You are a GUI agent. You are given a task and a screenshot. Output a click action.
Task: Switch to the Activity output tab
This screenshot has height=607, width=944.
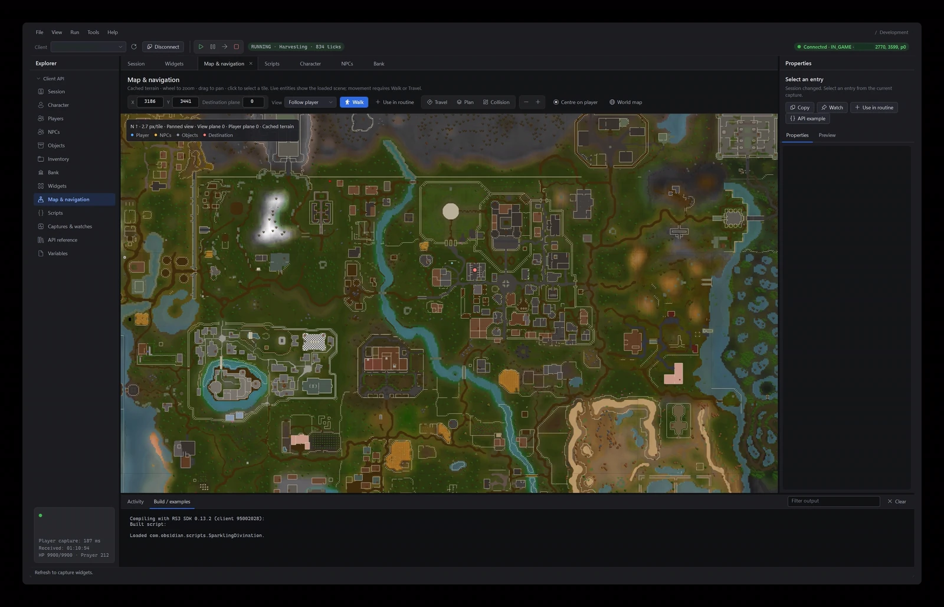coord(136,502)
